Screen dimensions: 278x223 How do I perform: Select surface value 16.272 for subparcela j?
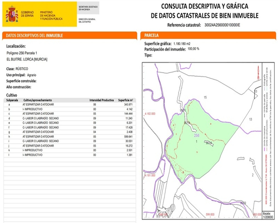point(129,146)
